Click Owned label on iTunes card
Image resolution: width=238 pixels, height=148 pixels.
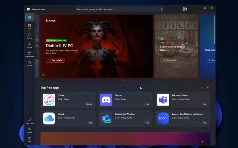89,104
